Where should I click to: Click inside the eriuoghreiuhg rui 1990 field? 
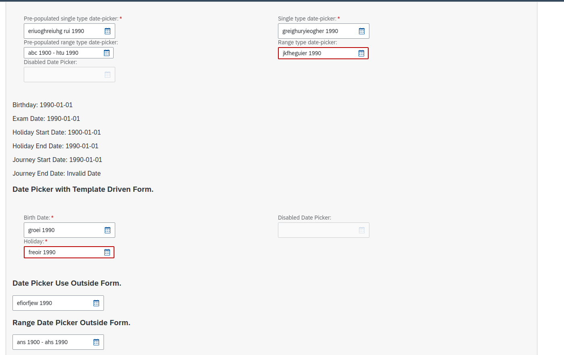coord(60,31)
